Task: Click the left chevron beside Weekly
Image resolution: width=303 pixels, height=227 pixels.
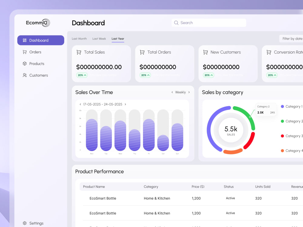Action: tap(172, 92)
